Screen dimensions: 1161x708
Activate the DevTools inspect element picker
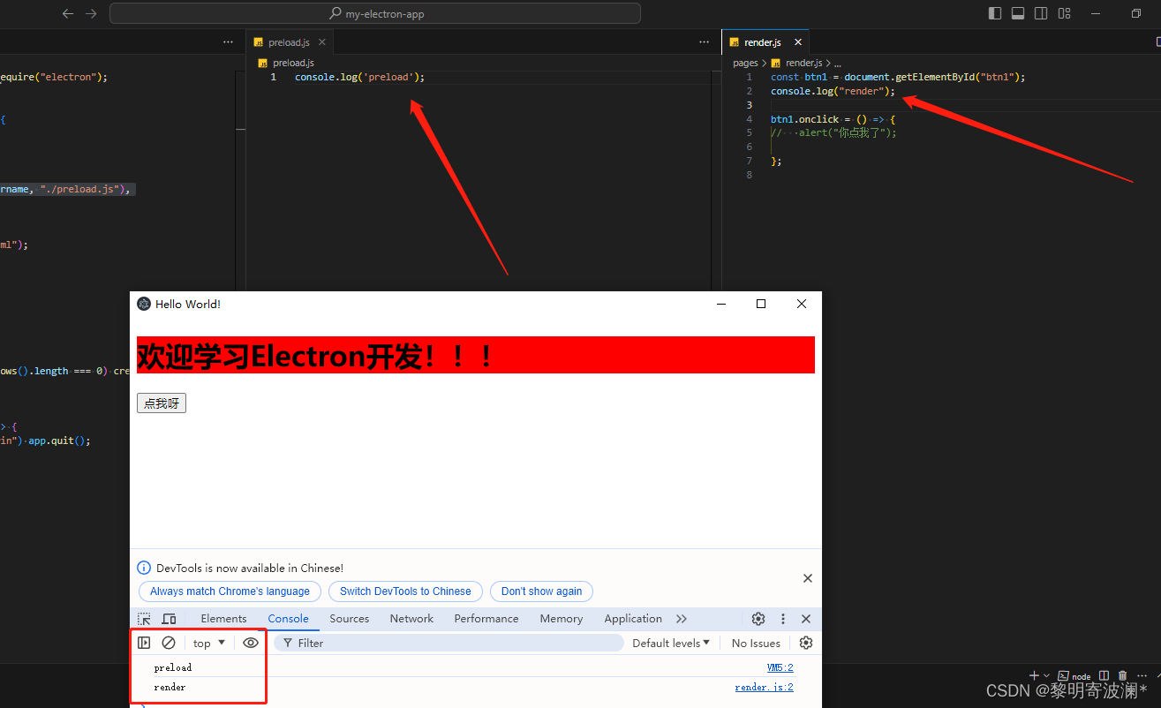point(144,619)
